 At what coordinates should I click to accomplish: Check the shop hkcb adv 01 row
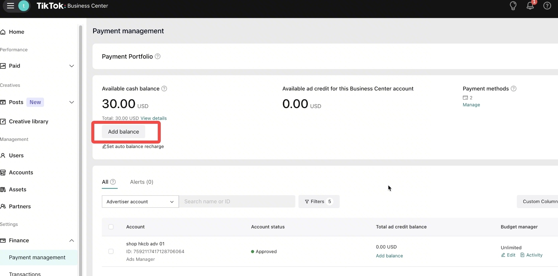tap(111, 251)
